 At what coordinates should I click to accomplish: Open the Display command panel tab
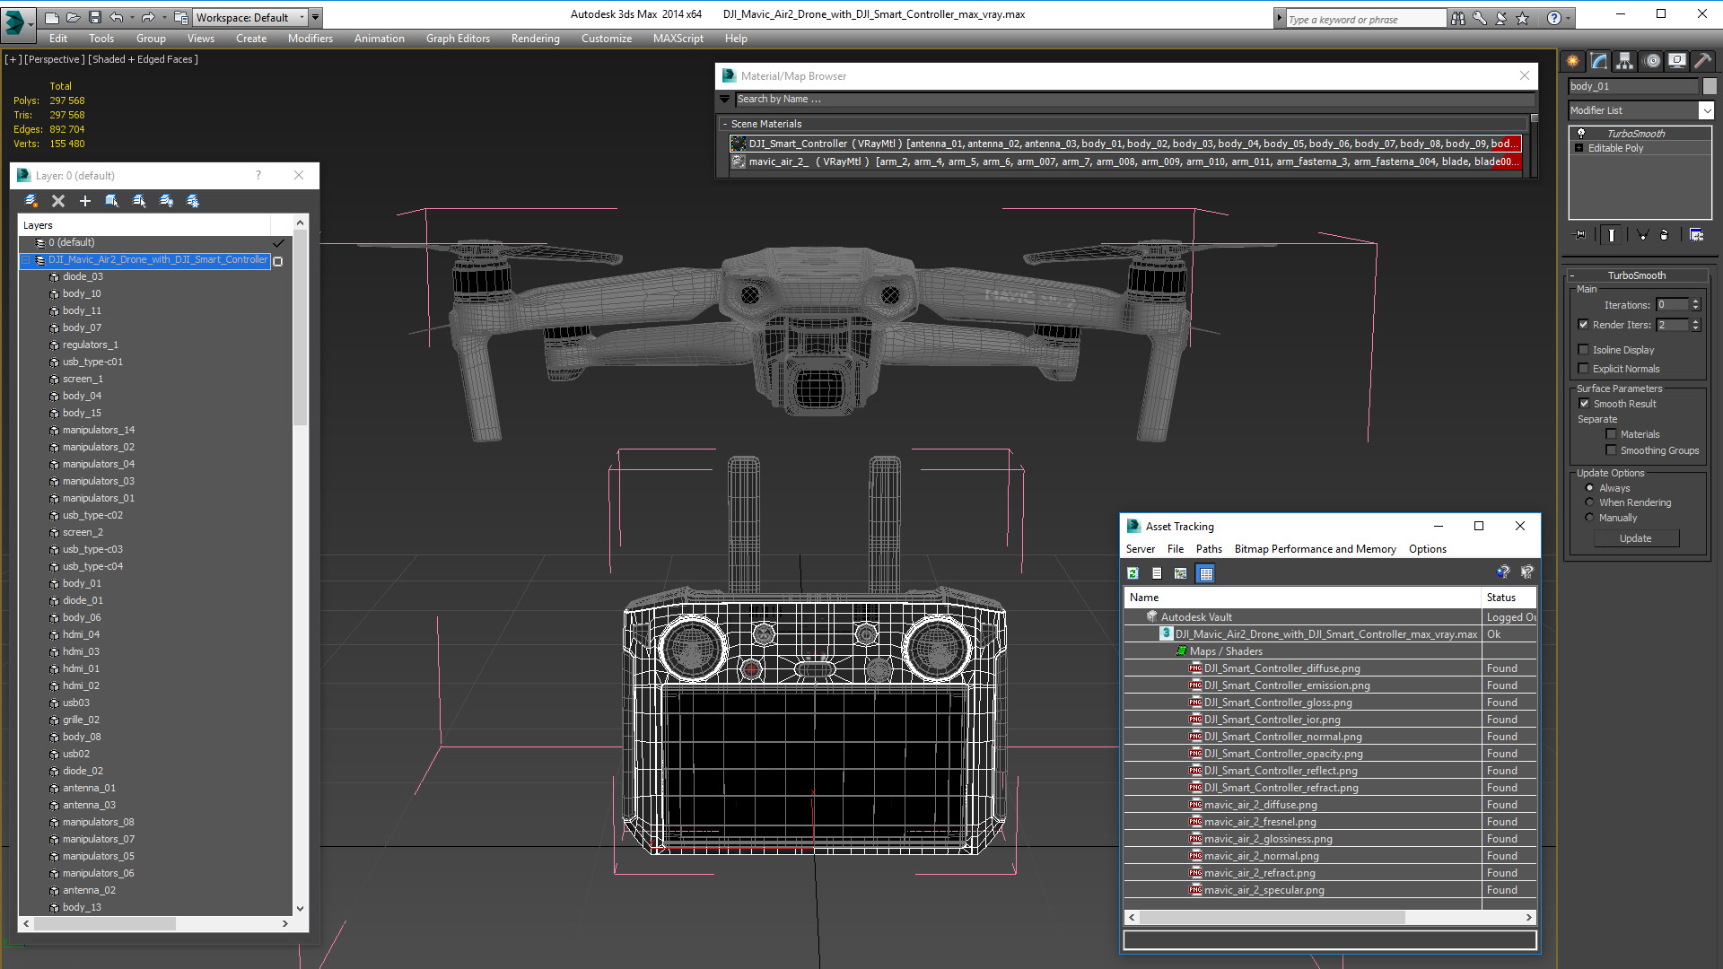[1677, 61]
